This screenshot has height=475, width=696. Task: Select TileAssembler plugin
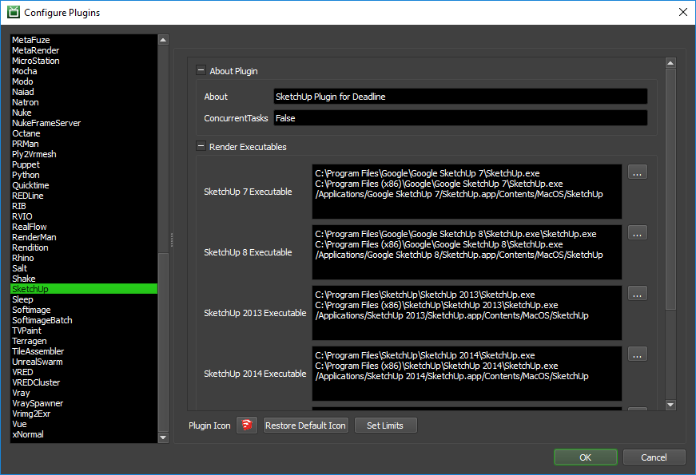pyautogui.click(x=84, y=351)
